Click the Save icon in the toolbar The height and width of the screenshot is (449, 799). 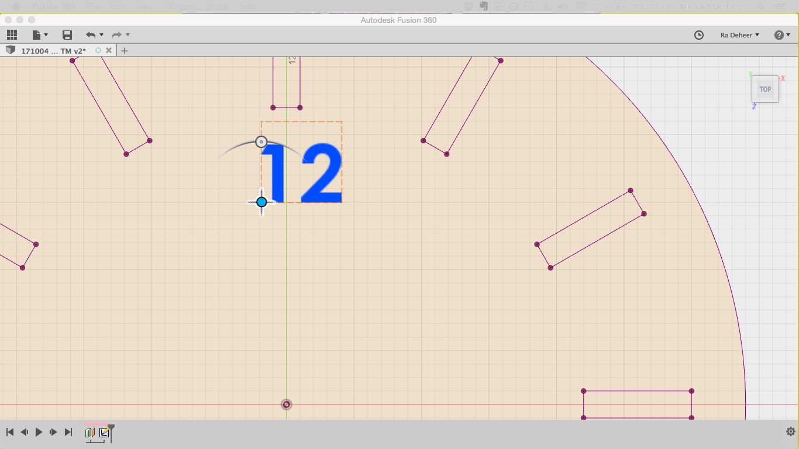(x=67, y=34)
